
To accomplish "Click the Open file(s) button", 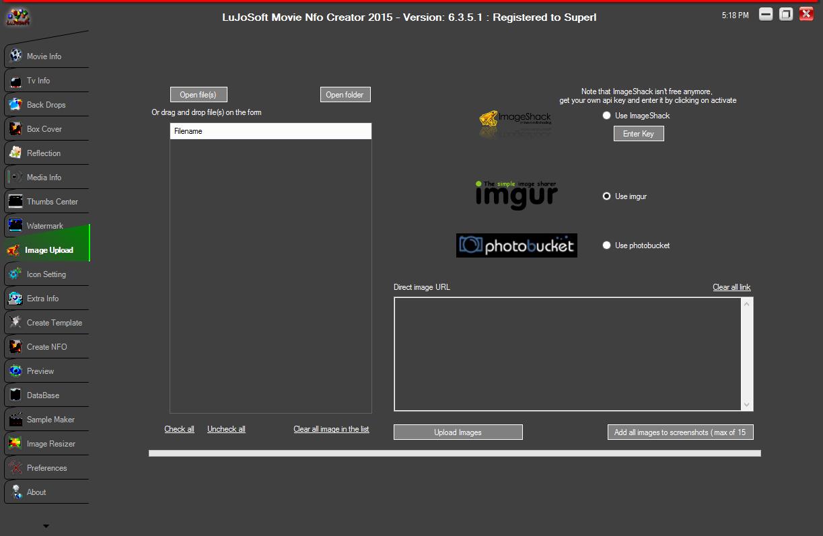I will click(199, 95).
